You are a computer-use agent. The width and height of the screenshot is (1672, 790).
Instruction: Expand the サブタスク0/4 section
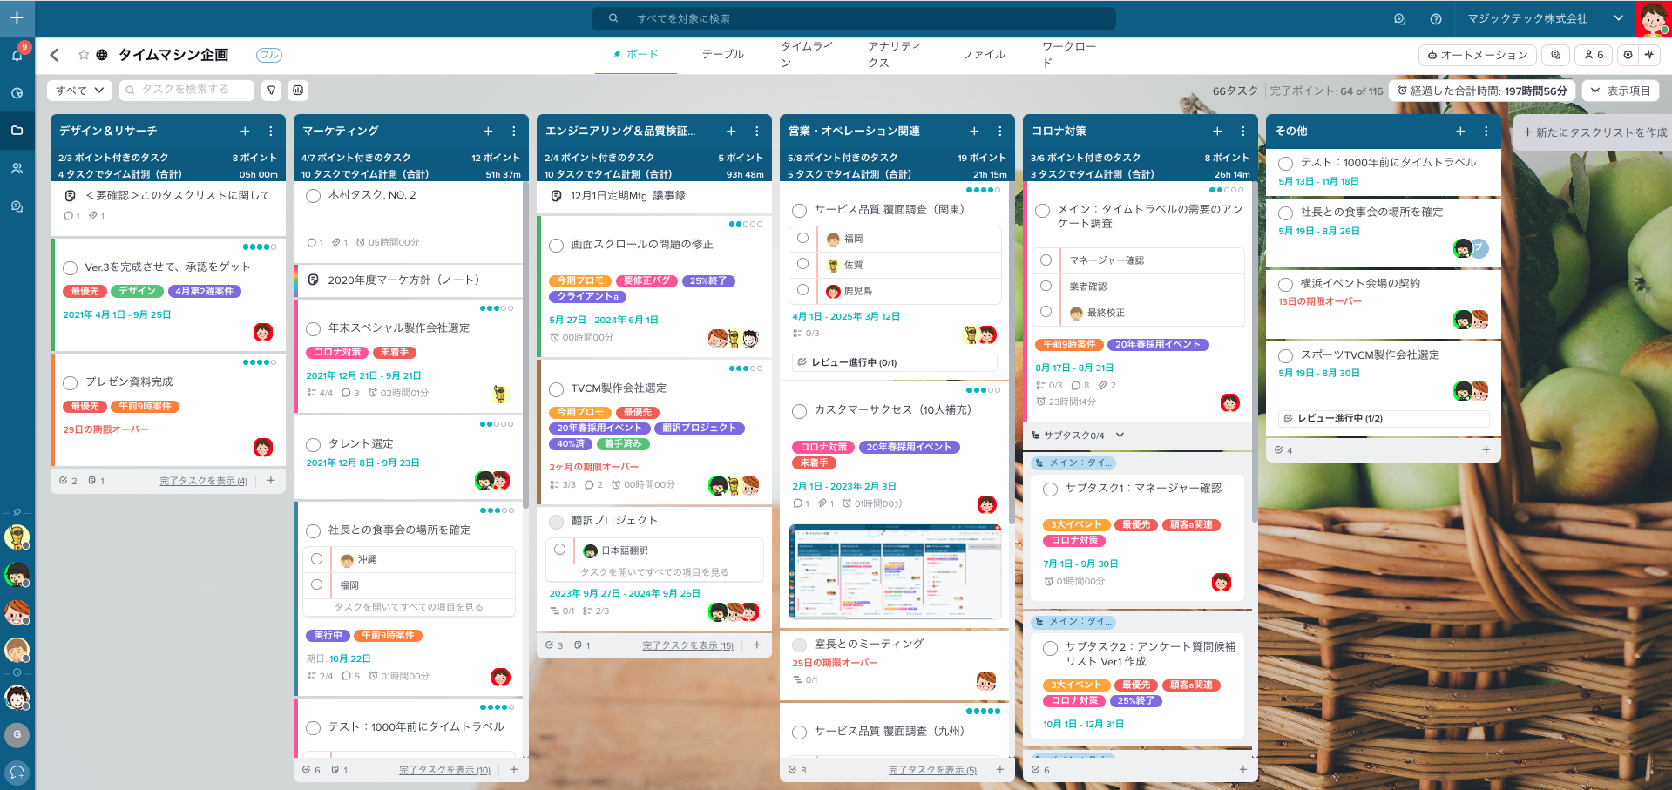click(1120, 435)
